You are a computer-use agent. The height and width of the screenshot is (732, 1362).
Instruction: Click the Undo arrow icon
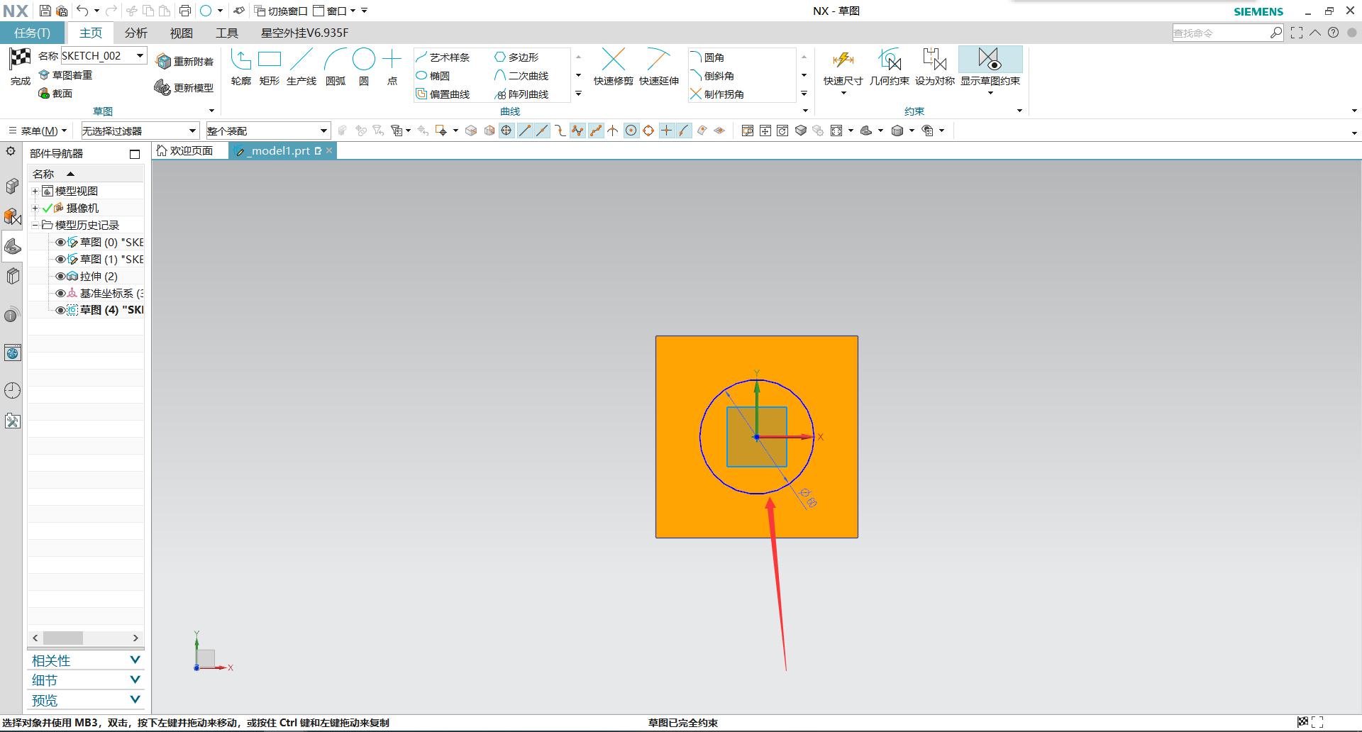(x=83, y=11)
